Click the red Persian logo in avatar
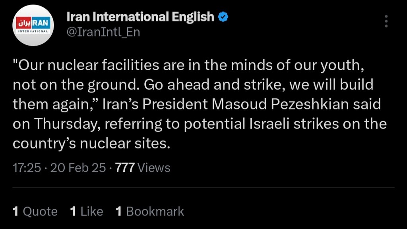The height and width of the screenshot is (229, 407). coord(23,23)
